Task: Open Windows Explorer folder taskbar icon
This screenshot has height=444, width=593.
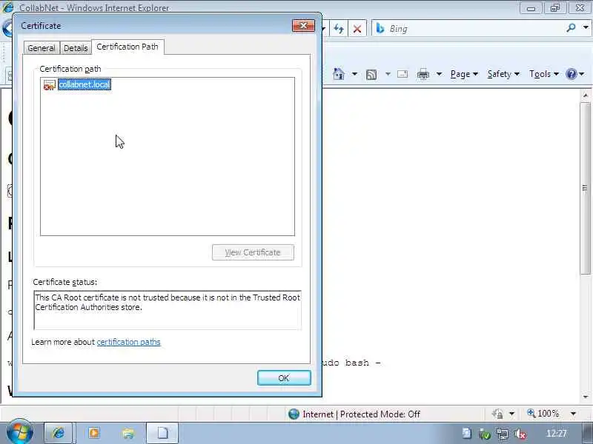Action: click(x=128, y=433)
